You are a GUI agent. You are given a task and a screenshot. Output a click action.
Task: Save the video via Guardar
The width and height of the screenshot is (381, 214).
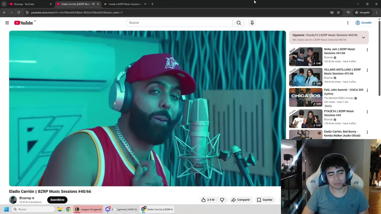tap(265, 200)
